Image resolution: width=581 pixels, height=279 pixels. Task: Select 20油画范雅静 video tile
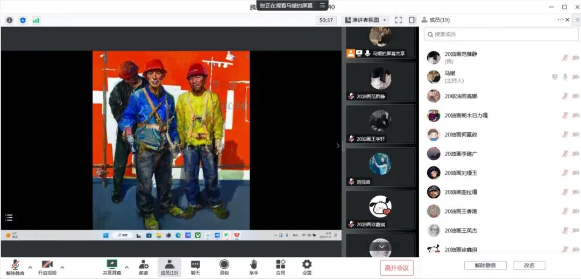click(x=380, y=81)
